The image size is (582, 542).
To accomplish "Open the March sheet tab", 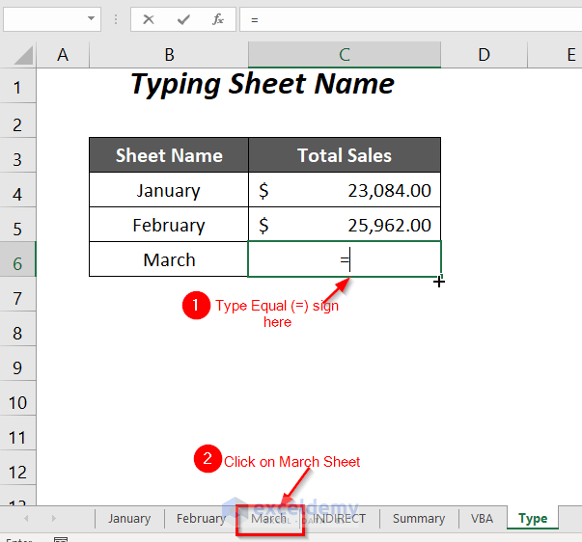I will tap(268, 518).
